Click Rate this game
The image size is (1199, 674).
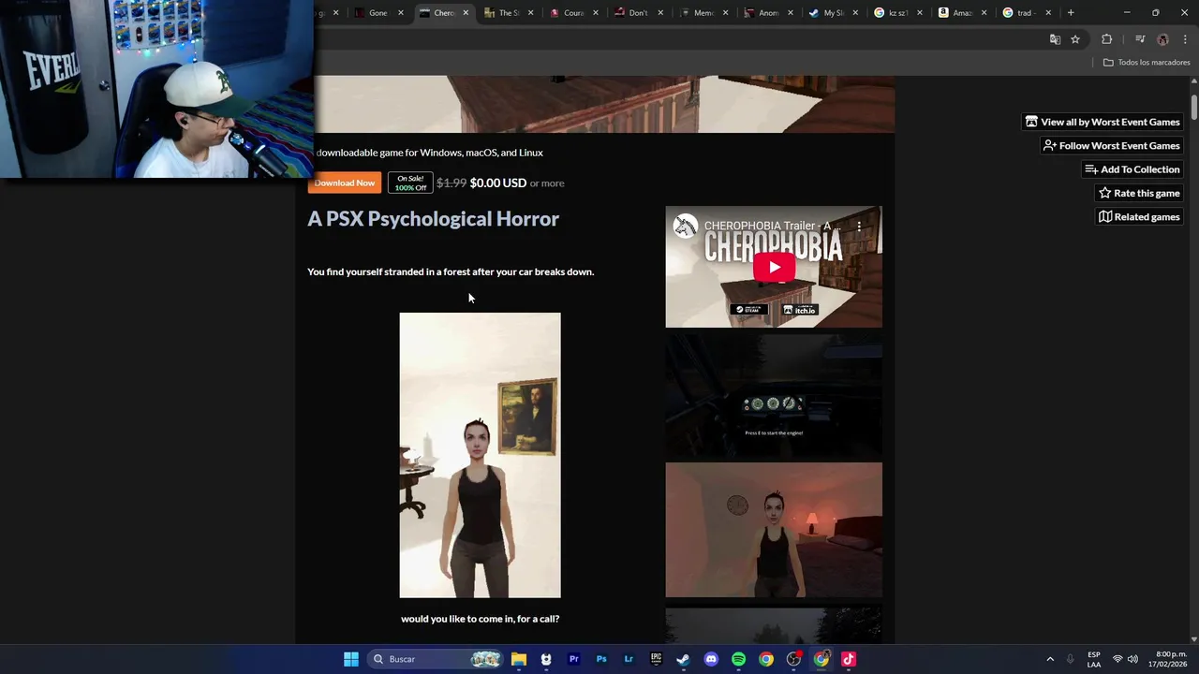(x=1139, y=193)
